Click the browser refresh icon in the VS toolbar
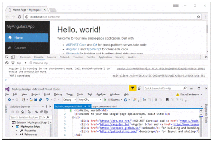Viewport: 213px width, 142px height. [x=125, y=100]
